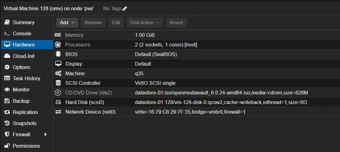Click the pencil icon to edit tags
The width and height of the screenshot is (340, 152).
tap(125, 8)
